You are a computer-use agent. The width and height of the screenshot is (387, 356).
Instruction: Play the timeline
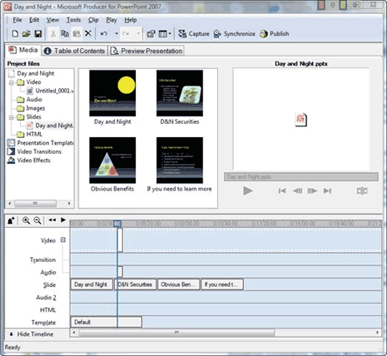(x=63, y=220)
